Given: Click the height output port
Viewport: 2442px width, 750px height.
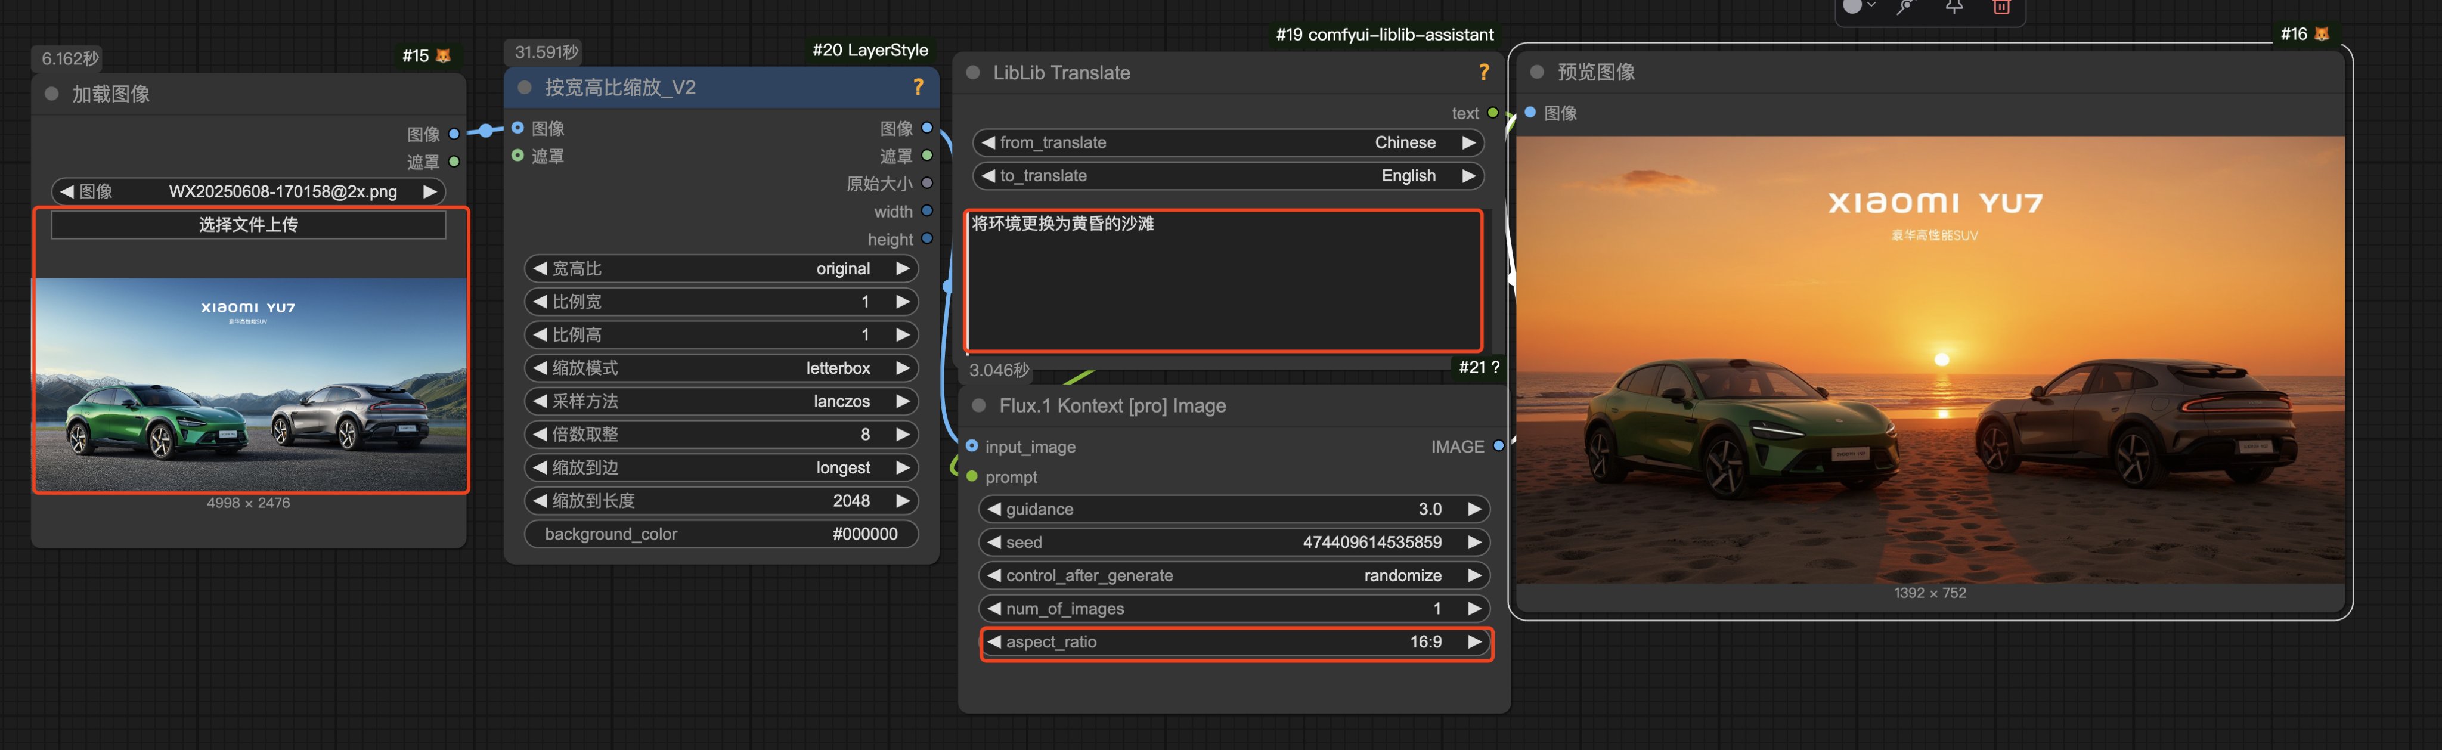Looking at the screenshot, I should coord(927,238).
